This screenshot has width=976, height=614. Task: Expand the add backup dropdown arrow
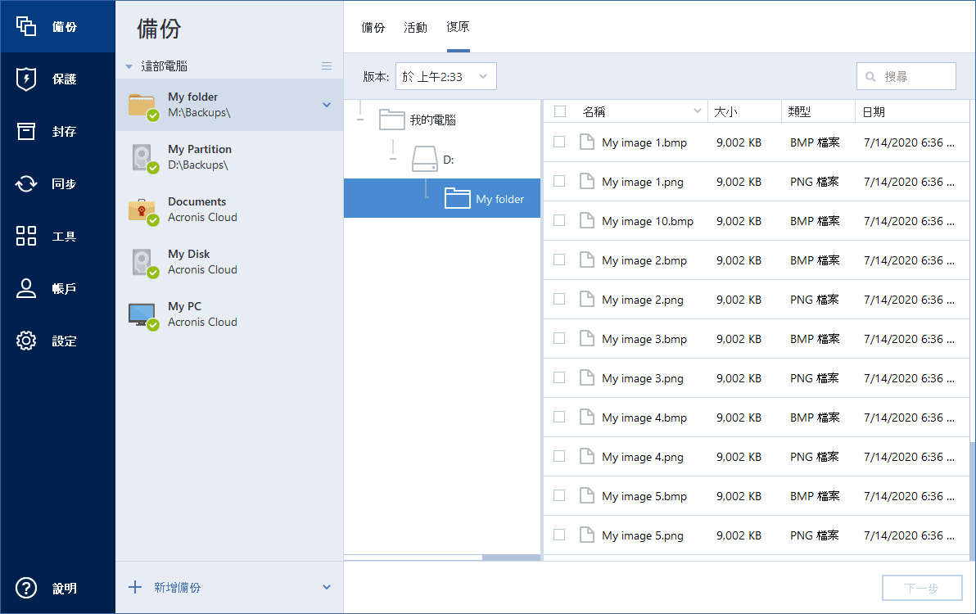pyautogui.click(x=327, y=587)
